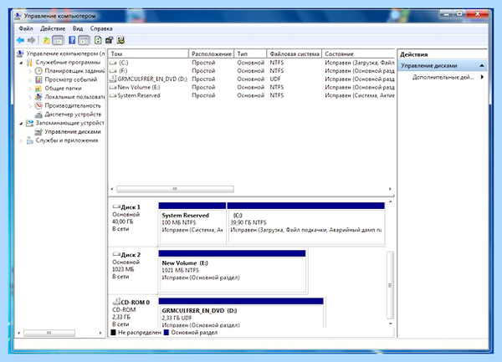Click the Службы и приложения icon in tree
Screen dimensions: 502x362
[x=29, y=140]
